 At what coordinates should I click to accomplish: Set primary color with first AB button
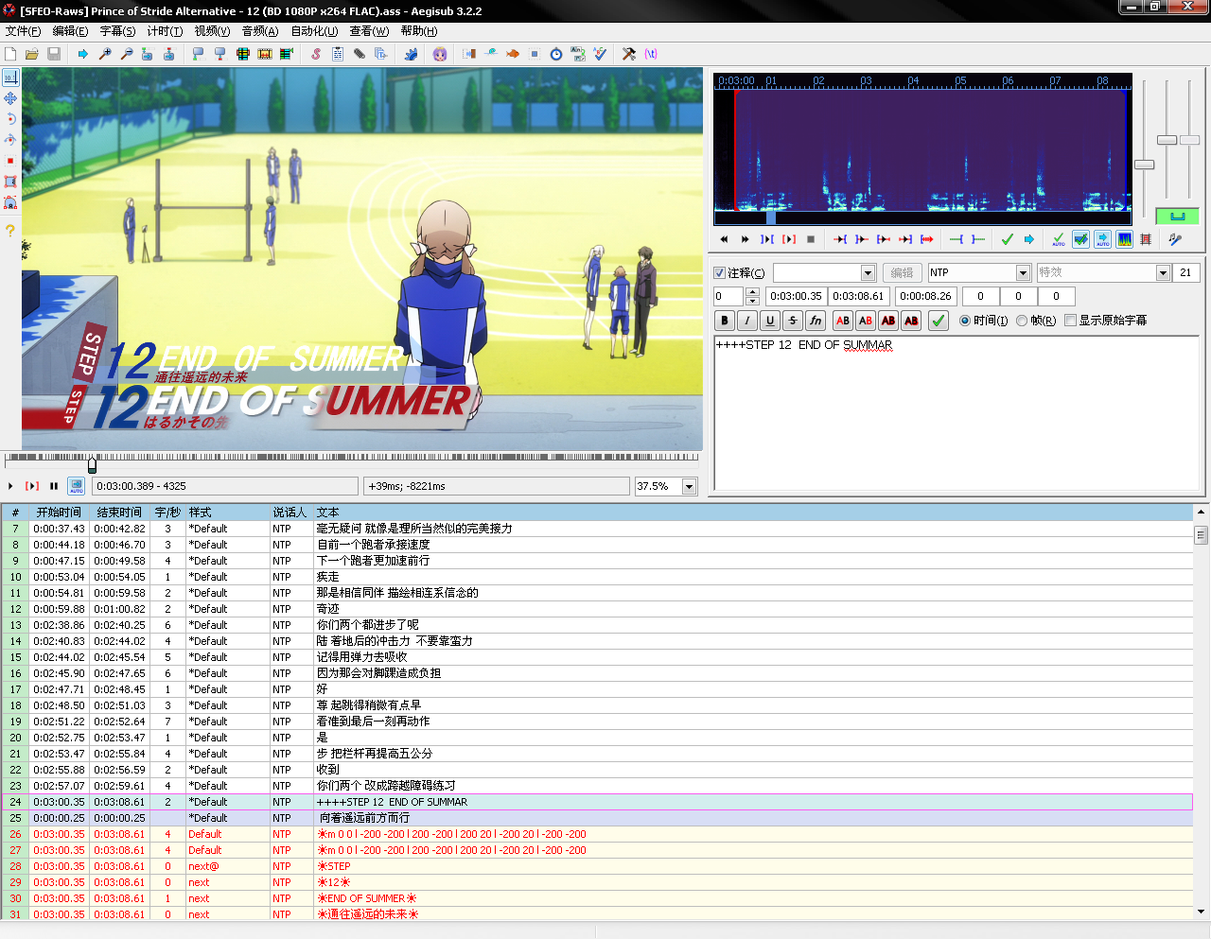(842, 321)
